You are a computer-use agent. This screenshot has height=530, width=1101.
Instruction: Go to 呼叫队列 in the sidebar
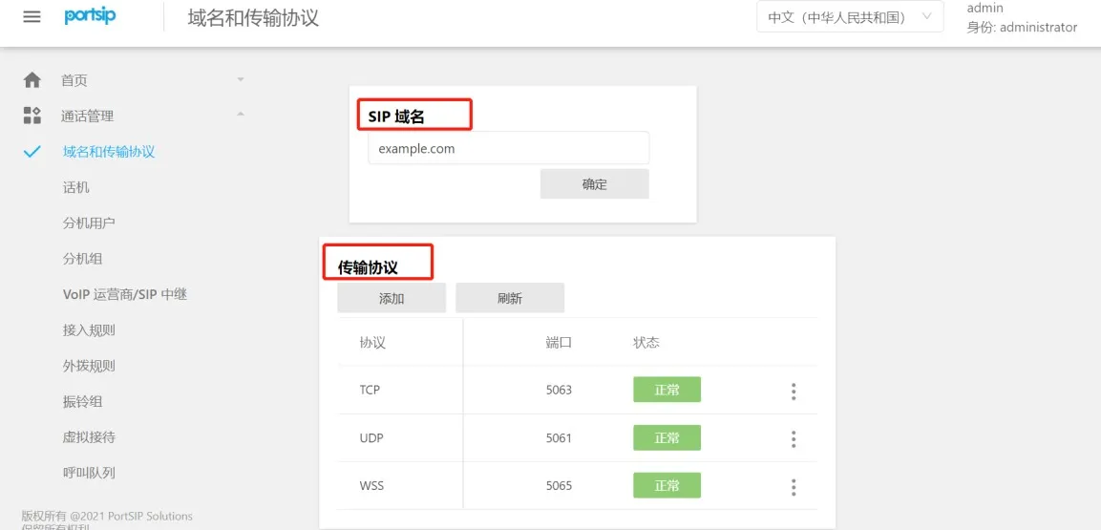point(89,473)
